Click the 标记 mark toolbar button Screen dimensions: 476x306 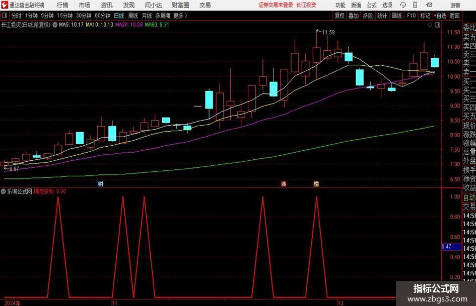click(x=425, y=16)
